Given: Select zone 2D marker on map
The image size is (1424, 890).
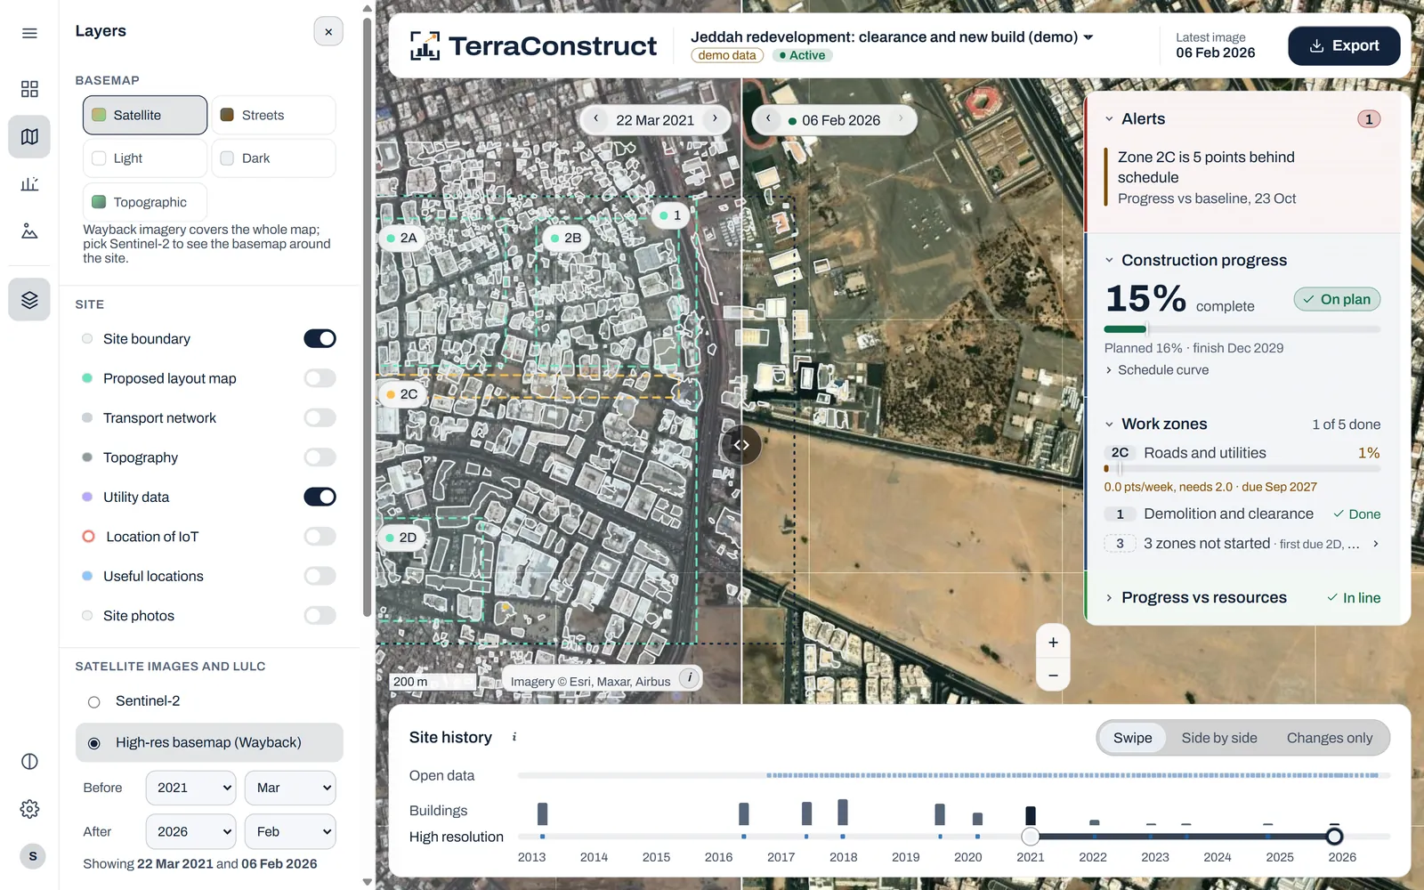Looking at the screenshot, I should point(400,538).
